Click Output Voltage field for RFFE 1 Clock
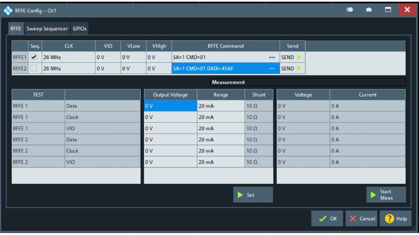Screen dimensions: 419x235 pos(170,117)
